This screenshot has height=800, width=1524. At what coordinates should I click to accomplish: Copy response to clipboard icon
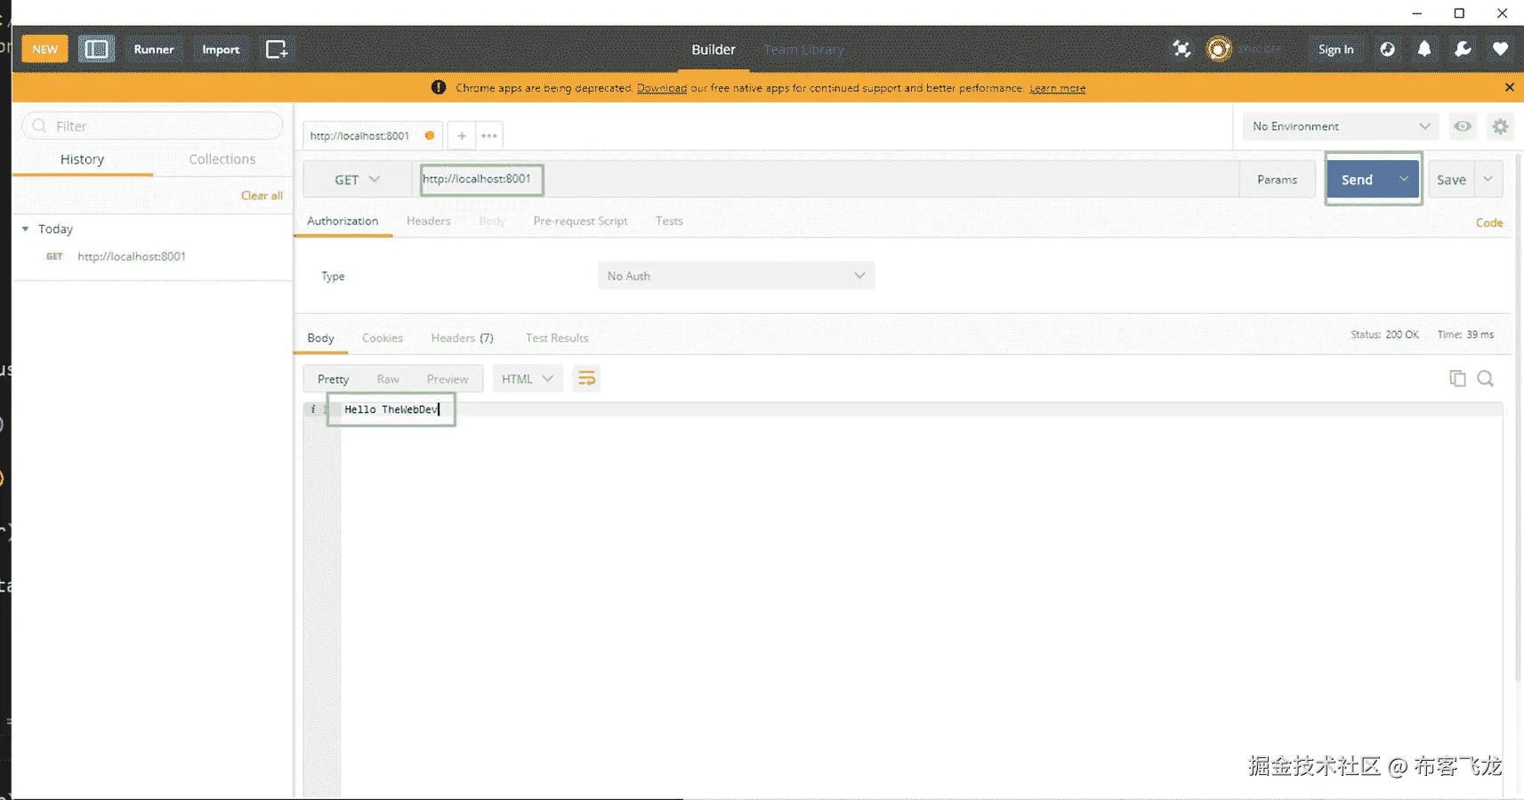tap(1457, 378)
